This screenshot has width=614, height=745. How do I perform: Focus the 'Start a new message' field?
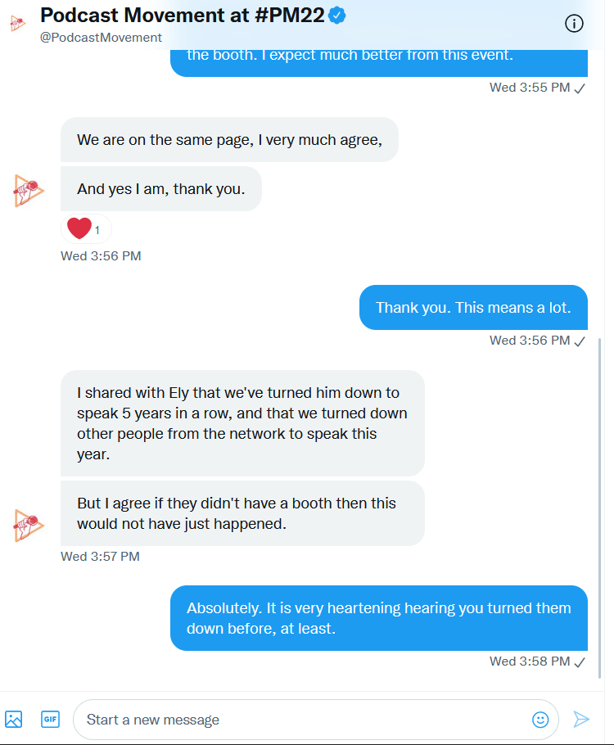click(303, 720)
